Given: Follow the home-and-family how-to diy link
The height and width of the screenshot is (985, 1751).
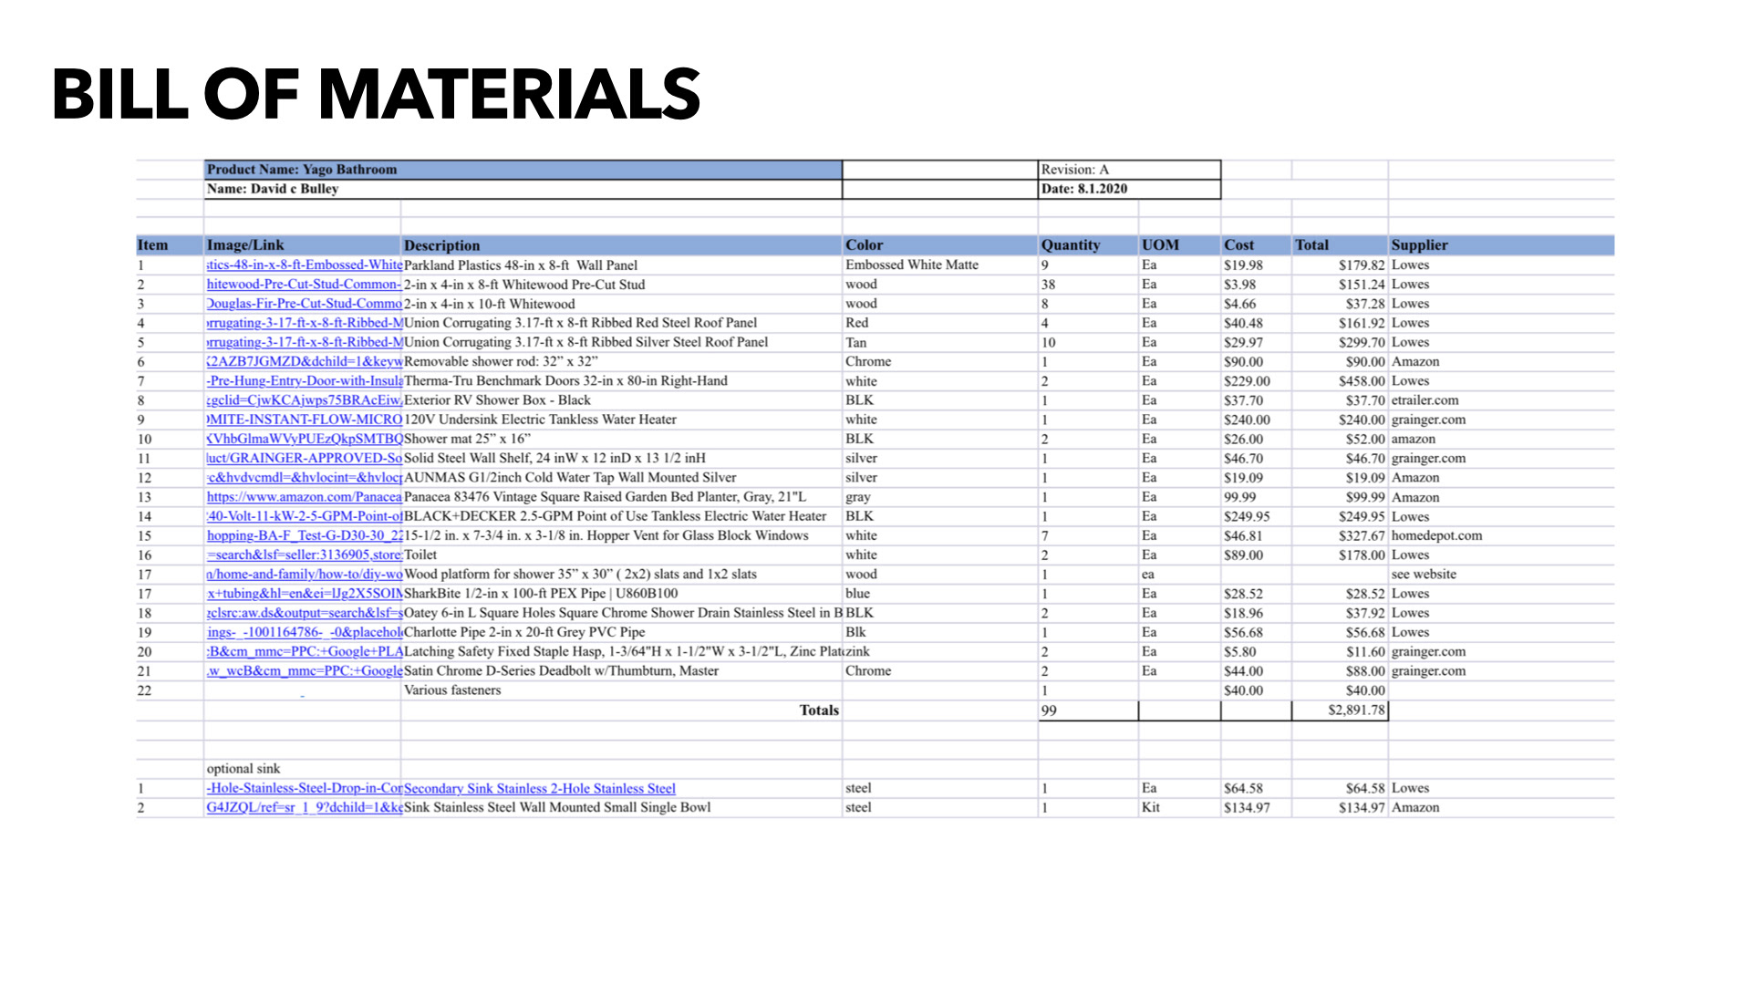Looking at the screenshot, I should (x=304, y=575).
